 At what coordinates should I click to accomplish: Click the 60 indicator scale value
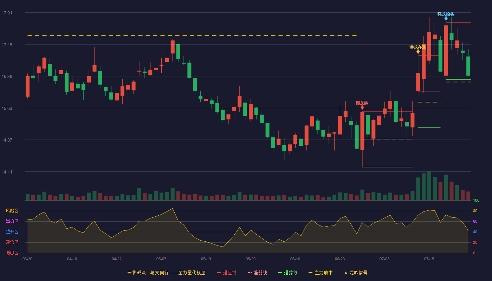click(475, 221)
